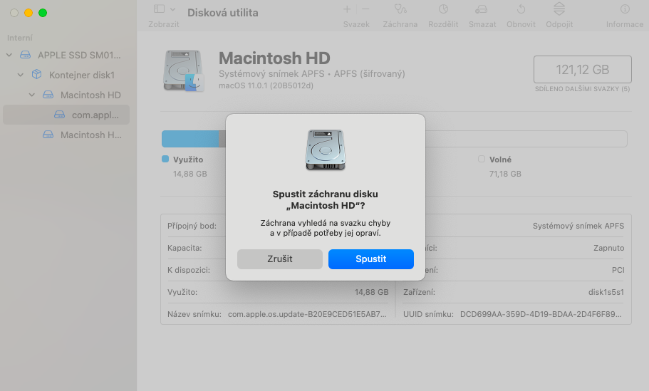The width and height of the screenshot is (649, 391).
Task: Click the UUID snímku value DCD699AA
Action: 541,314
